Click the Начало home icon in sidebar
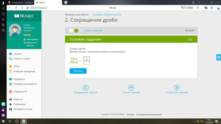 10,54
